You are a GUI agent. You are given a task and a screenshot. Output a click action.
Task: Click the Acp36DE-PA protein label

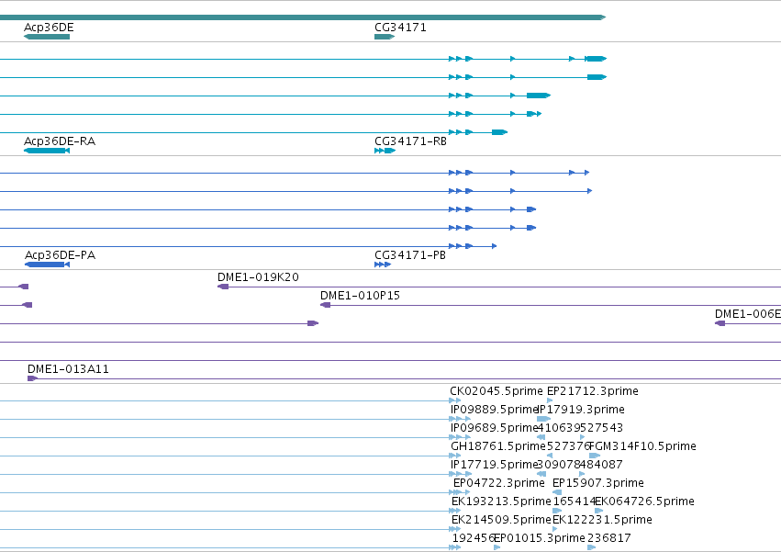[x=60, y=254]
